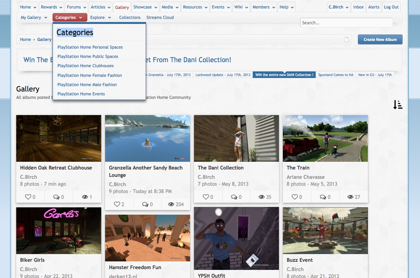The height and width of the screenshot is (278, 420).
Task: Choose PlayStation Home Male Fashion category
Action: [x=87, y=85]
